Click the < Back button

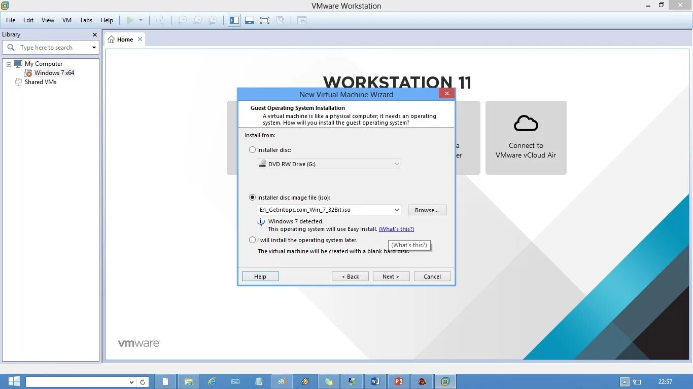350,277
